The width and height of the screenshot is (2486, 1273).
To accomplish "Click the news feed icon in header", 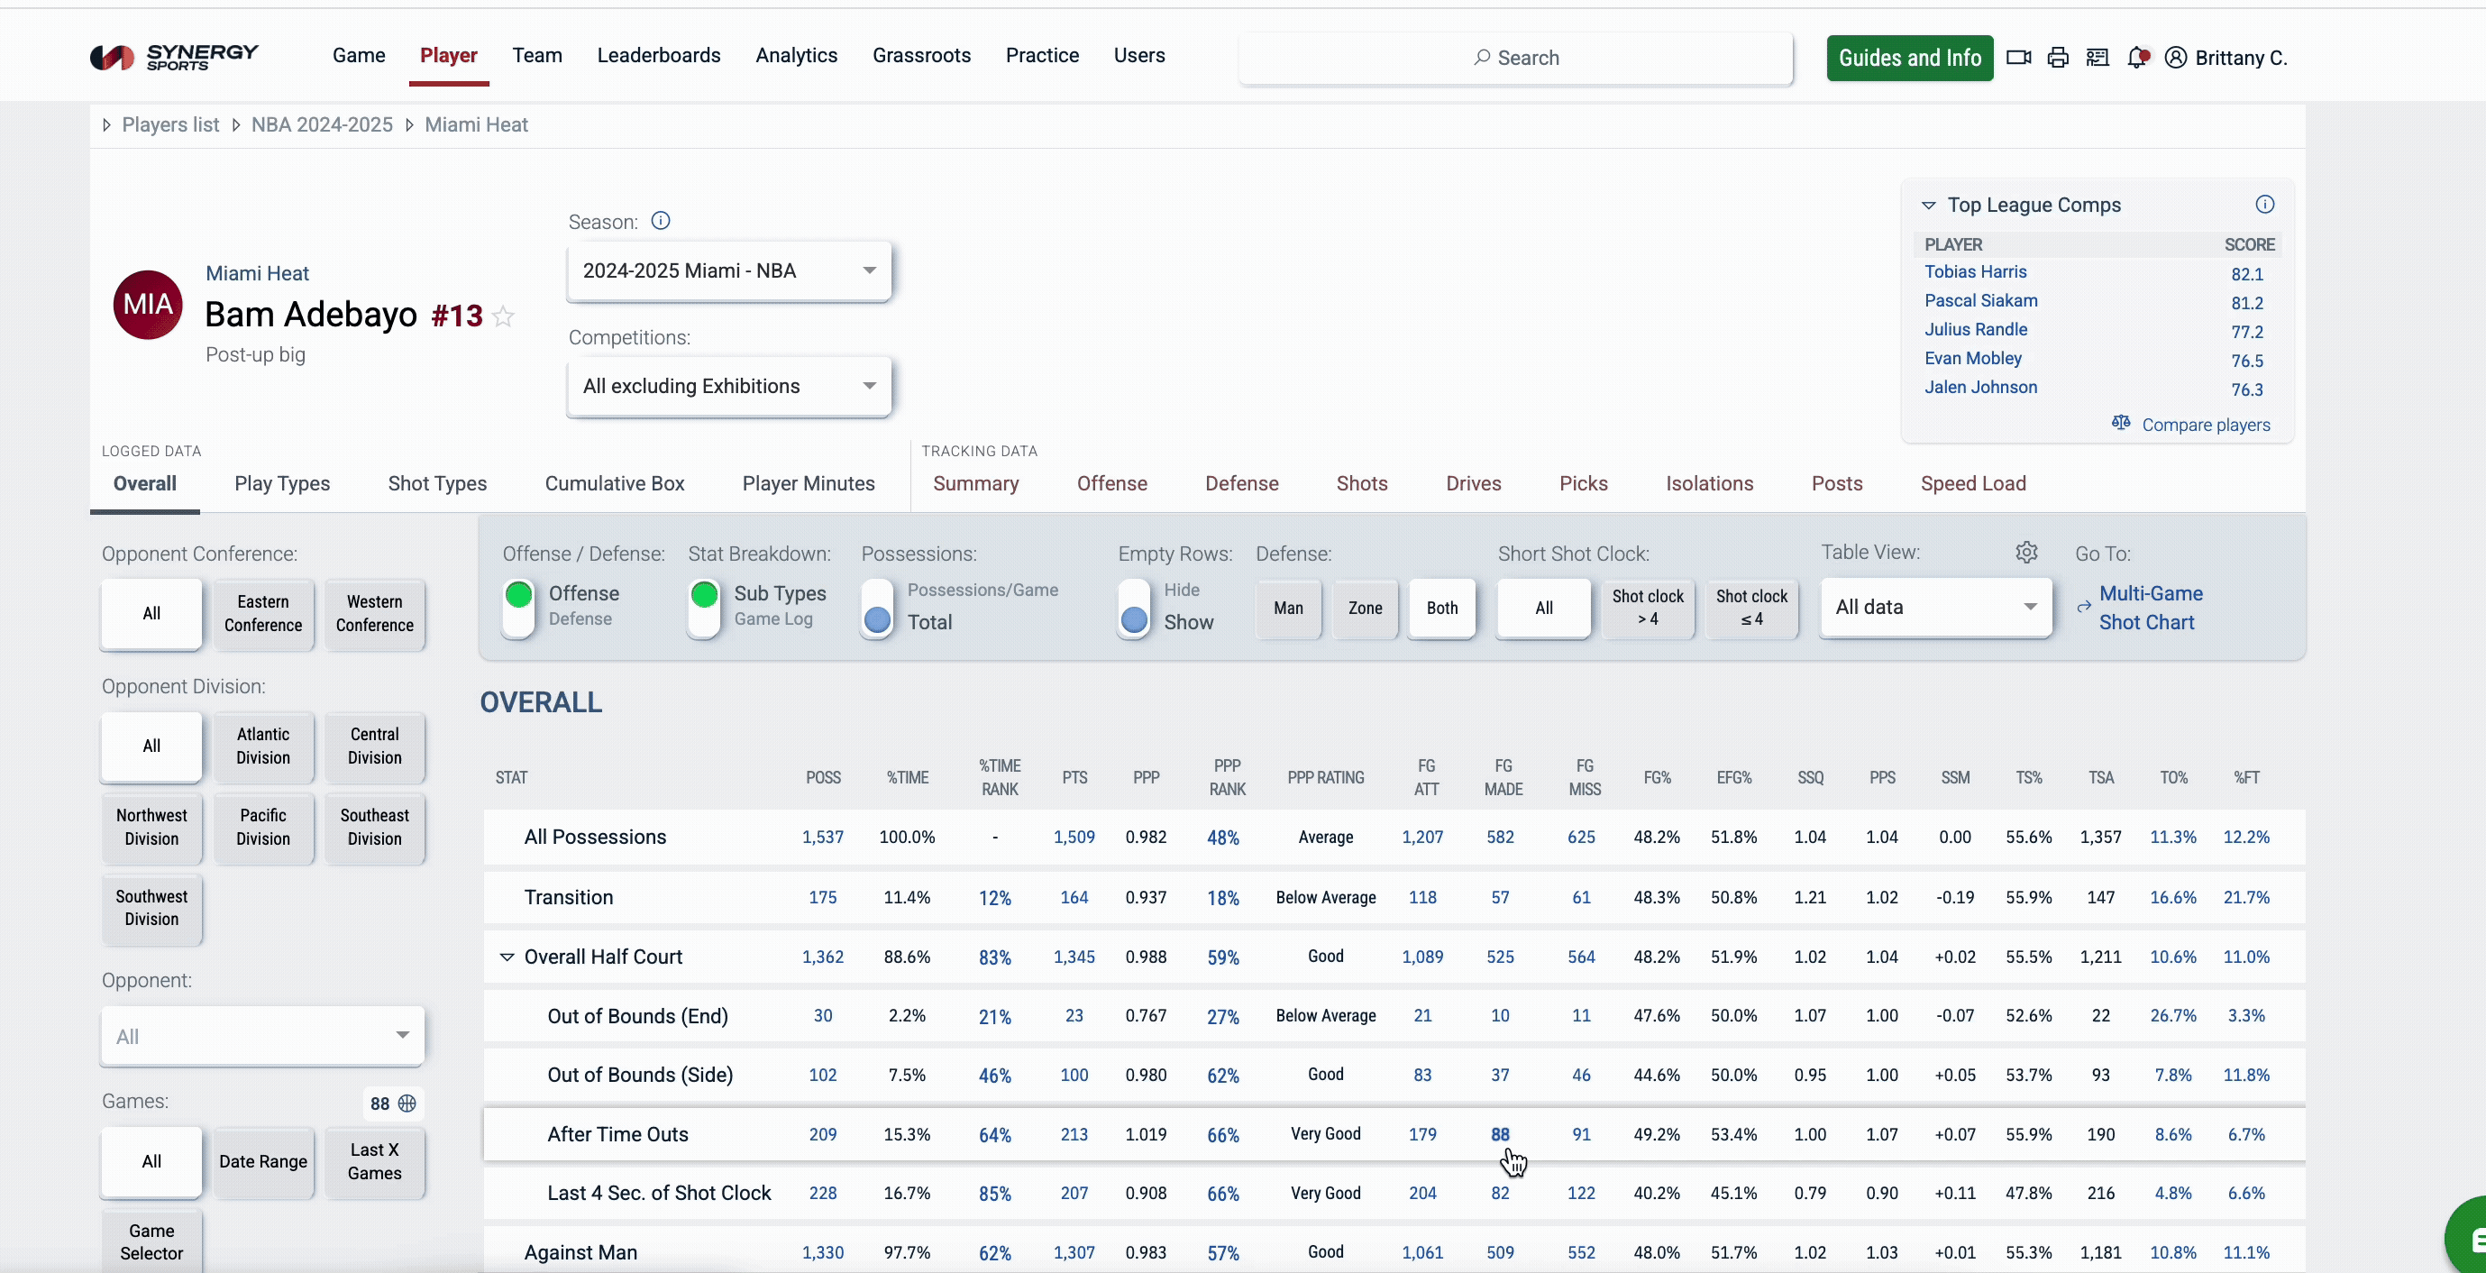I will [2098, 58].
